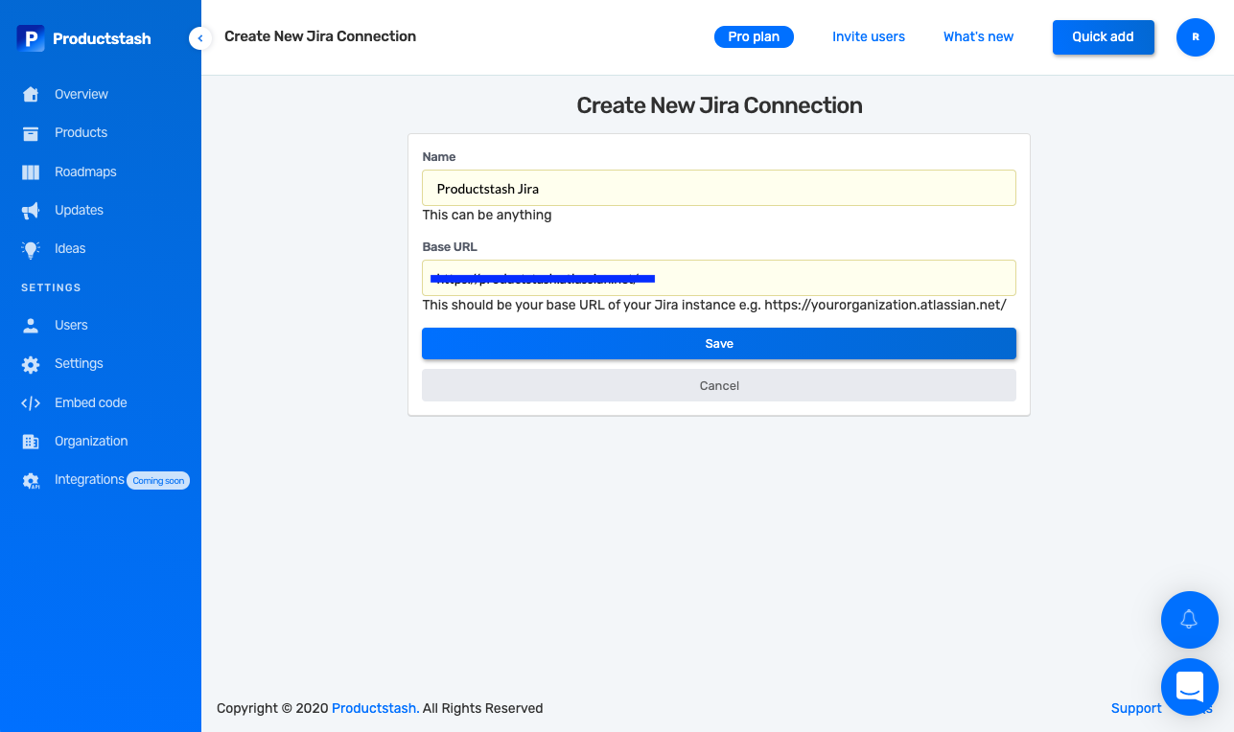Viewport: 1234px width, 732px height.
Task: Click the Productstash logo icon
Action: pyautogui.click(x=31, y=38)
